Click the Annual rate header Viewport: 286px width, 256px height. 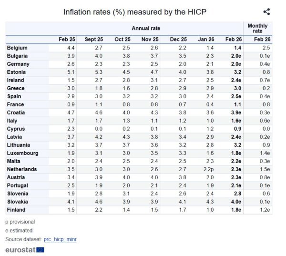tap(145, 28)
